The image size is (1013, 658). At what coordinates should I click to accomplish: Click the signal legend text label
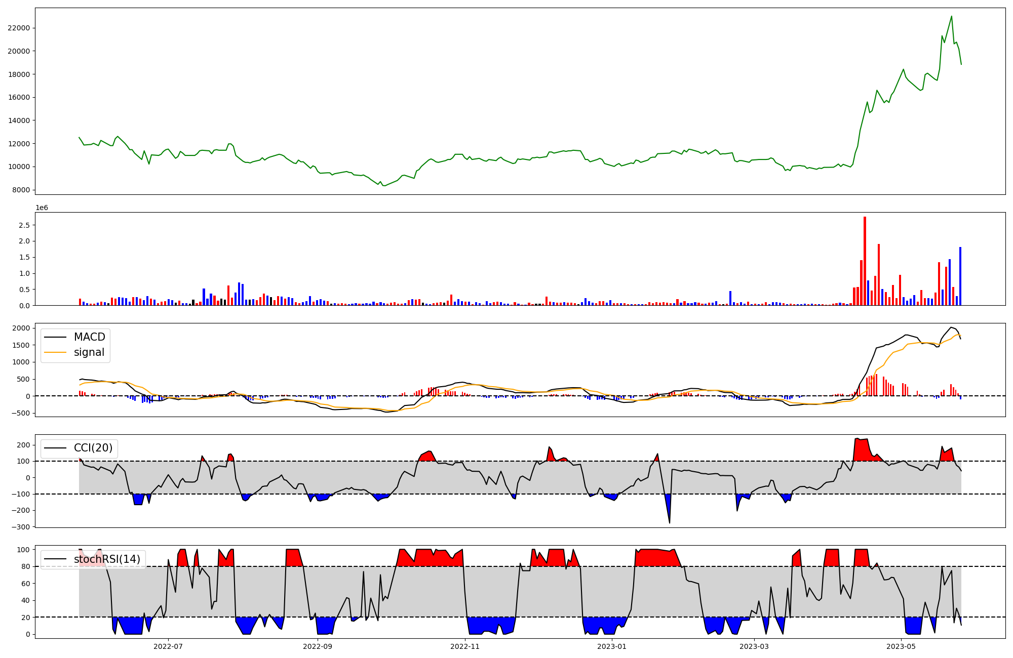[x=89, y=352]
